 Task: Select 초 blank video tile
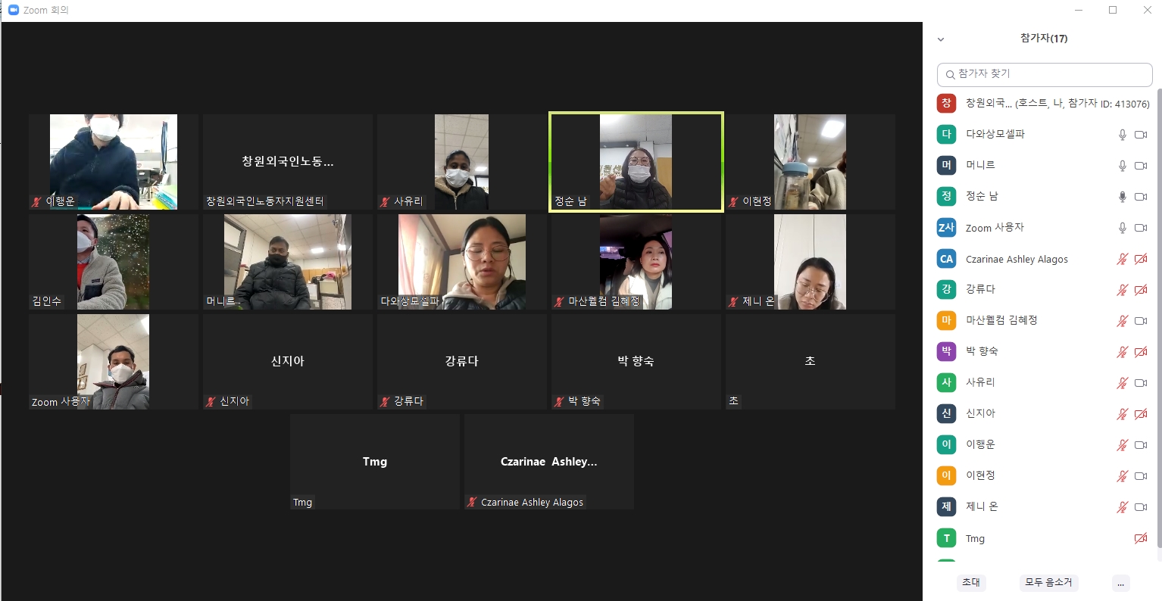811,362
